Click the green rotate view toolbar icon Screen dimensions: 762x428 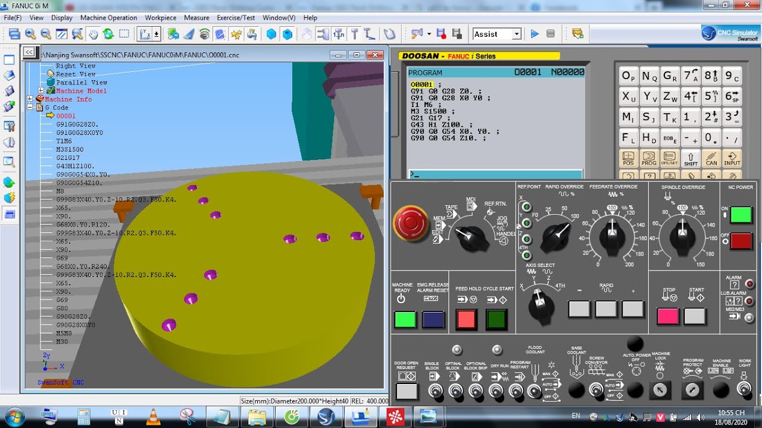click(x=108, y=34)
